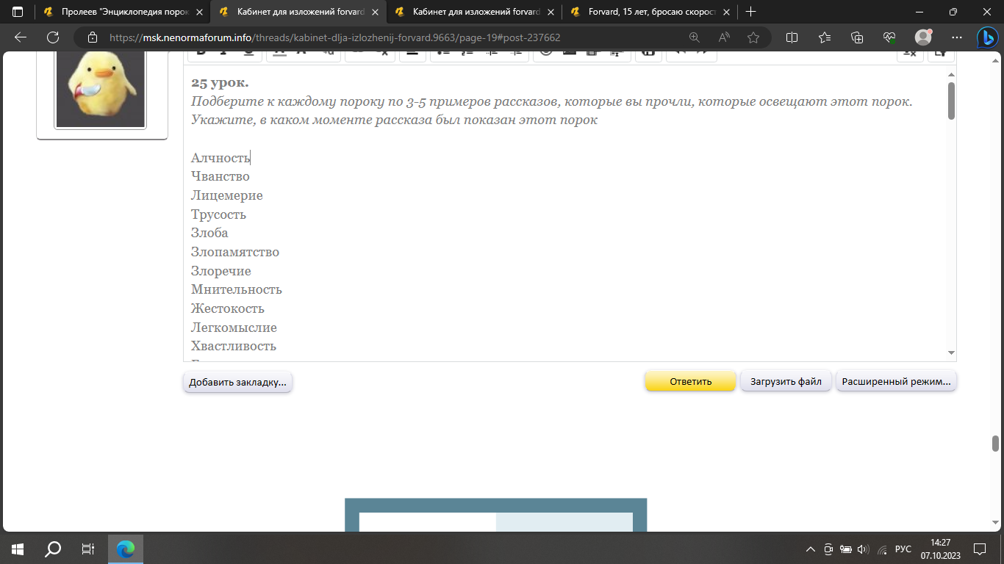Open Edge settings and more menu

(x=956, y=37)
